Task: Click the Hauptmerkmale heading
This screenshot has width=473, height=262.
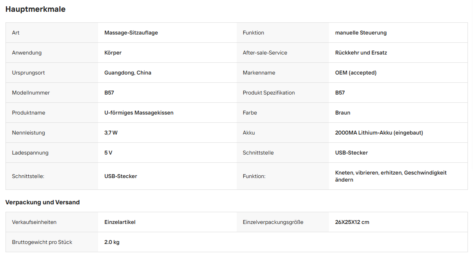Action: [x=35, y=9]
